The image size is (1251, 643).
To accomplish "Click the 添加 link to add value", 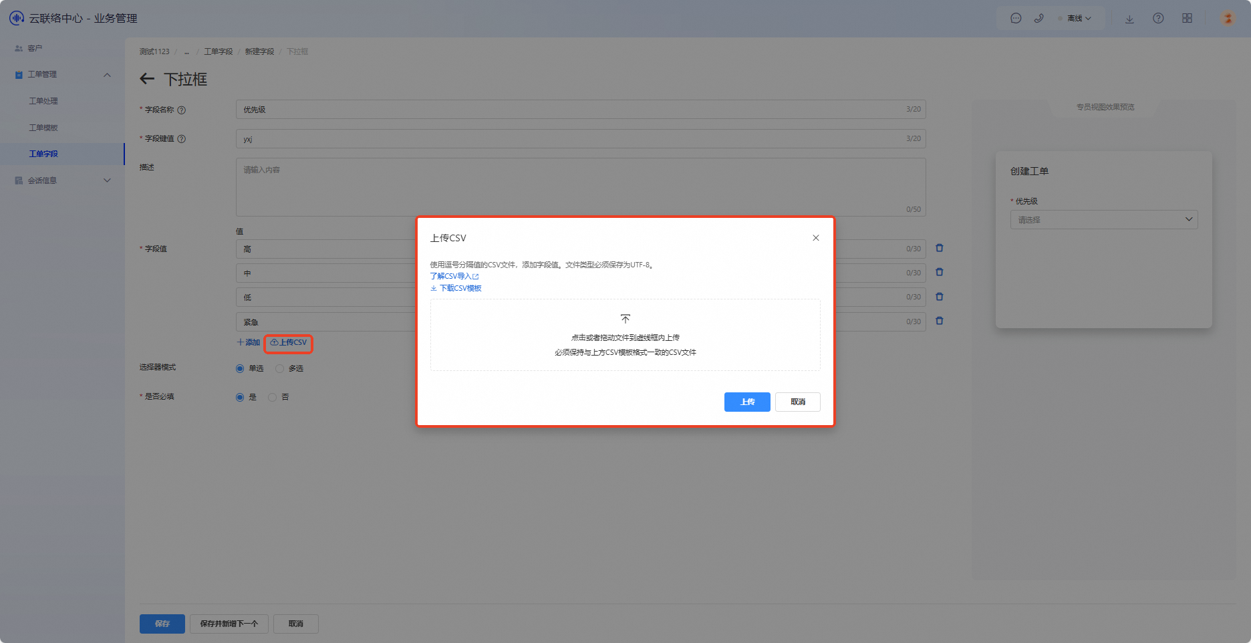I will [x=249, y=342].
